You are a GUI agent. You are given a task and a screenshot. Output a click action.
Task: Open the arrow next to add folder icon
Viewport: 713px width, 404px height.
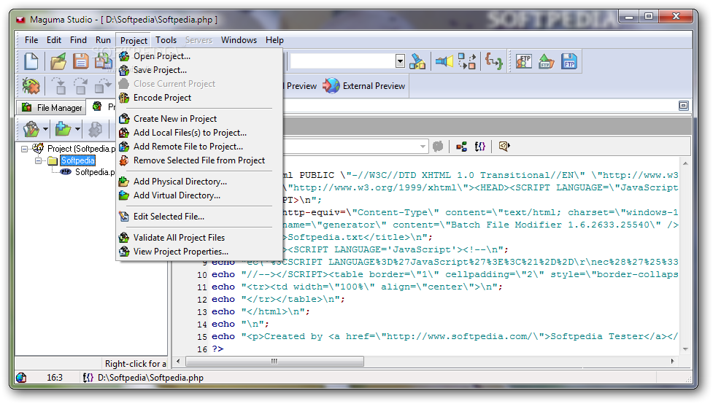[78, 130]
